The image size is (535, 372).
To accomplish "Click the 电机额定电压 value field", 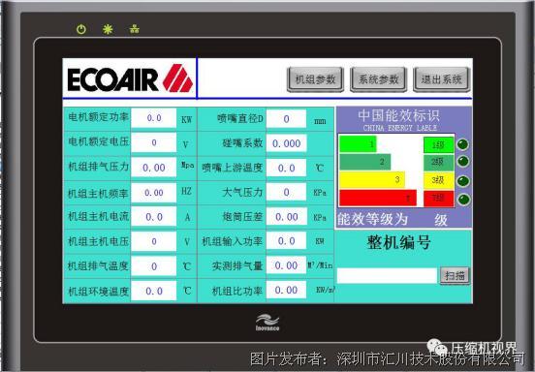I will [154, 142].
